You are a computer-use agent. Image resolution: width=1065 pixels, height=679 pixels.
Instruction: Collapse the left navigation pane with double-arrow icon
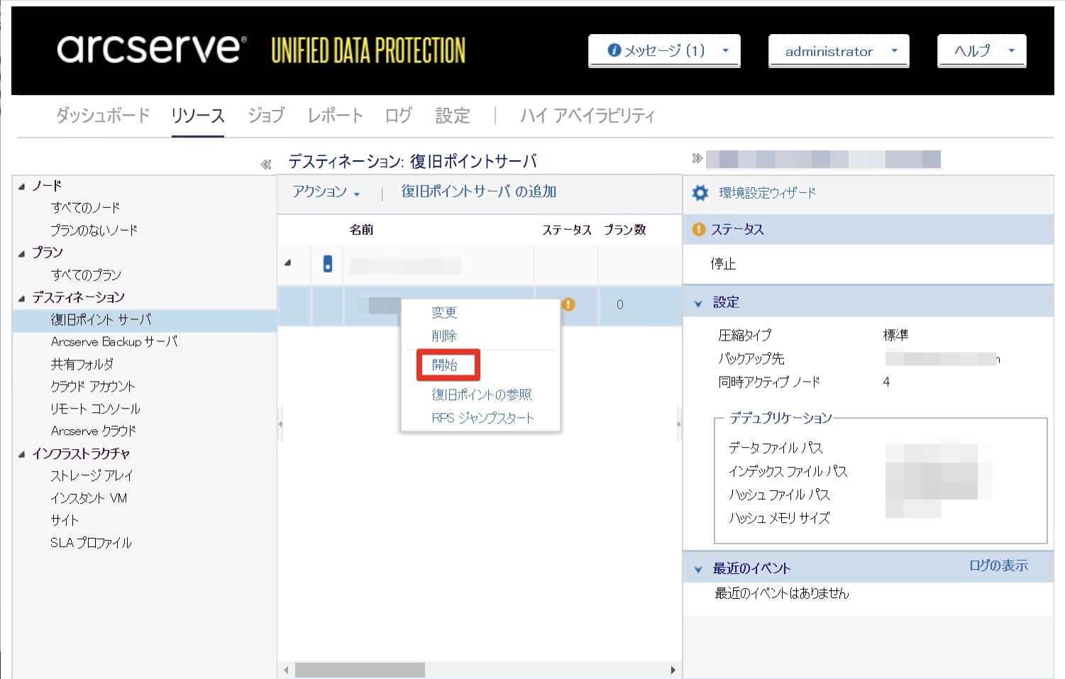pyautogui.click(x=266, y=165)
